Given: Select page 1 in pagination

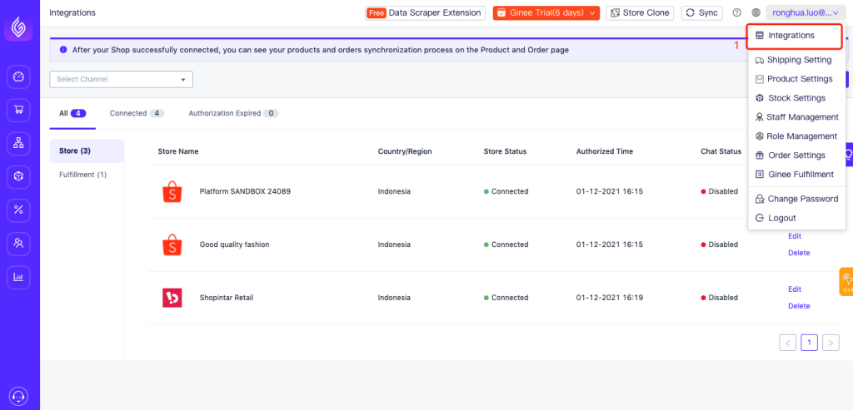Looking at the screenshot, I should [x=810, y=343].
